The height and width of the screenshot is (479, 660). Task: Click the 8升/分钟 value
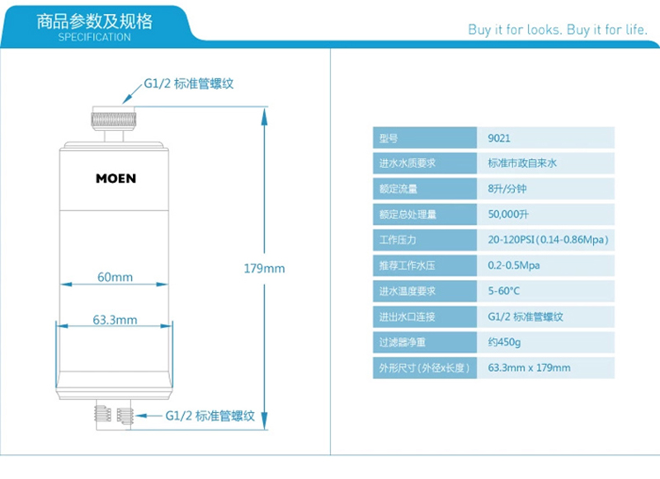[507, 189]
